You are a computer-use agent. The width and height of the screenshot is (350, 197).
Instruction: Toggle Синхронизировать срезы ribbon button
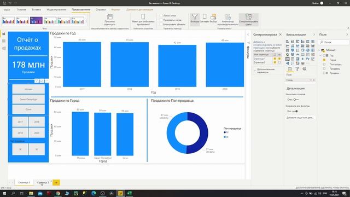pyautogui.click(x=248, y=20)
